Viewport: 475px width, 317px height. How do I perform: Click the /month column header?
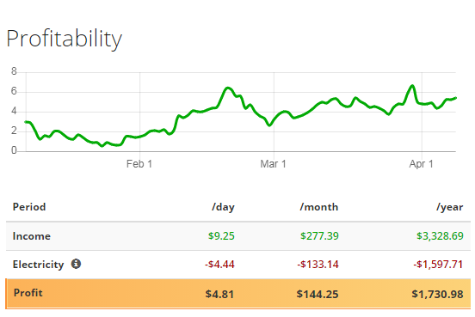319,207
